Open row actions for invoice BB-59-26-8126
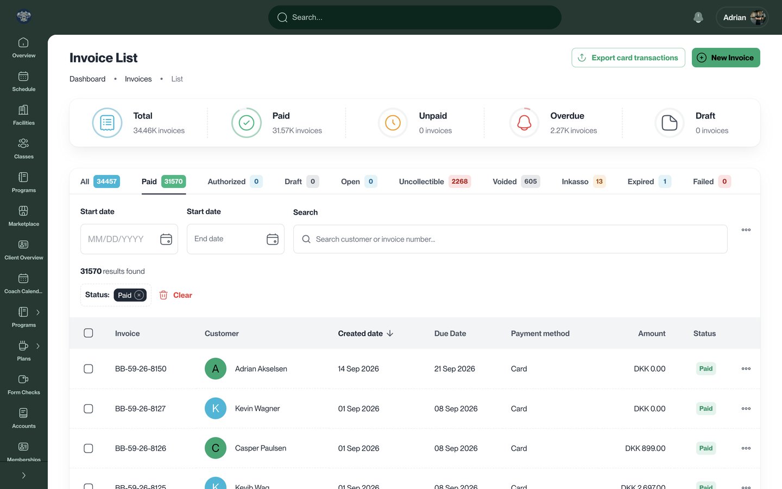 click(746, 448)
